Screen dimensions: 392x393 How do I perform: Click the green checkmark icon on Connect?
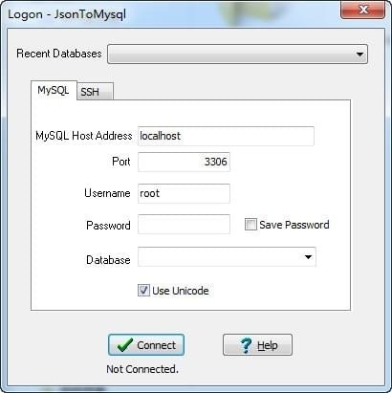point(124,345)
